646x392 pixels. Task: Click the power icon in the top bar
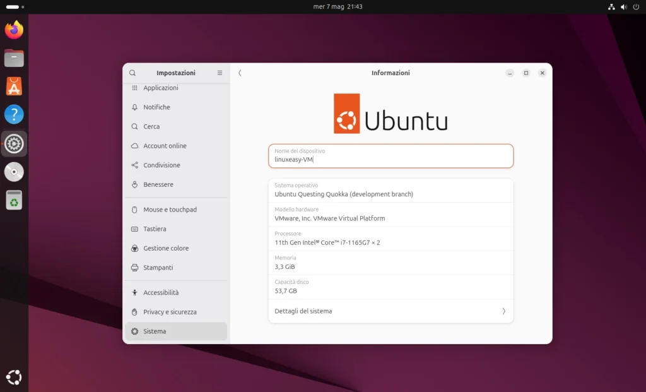637,6
